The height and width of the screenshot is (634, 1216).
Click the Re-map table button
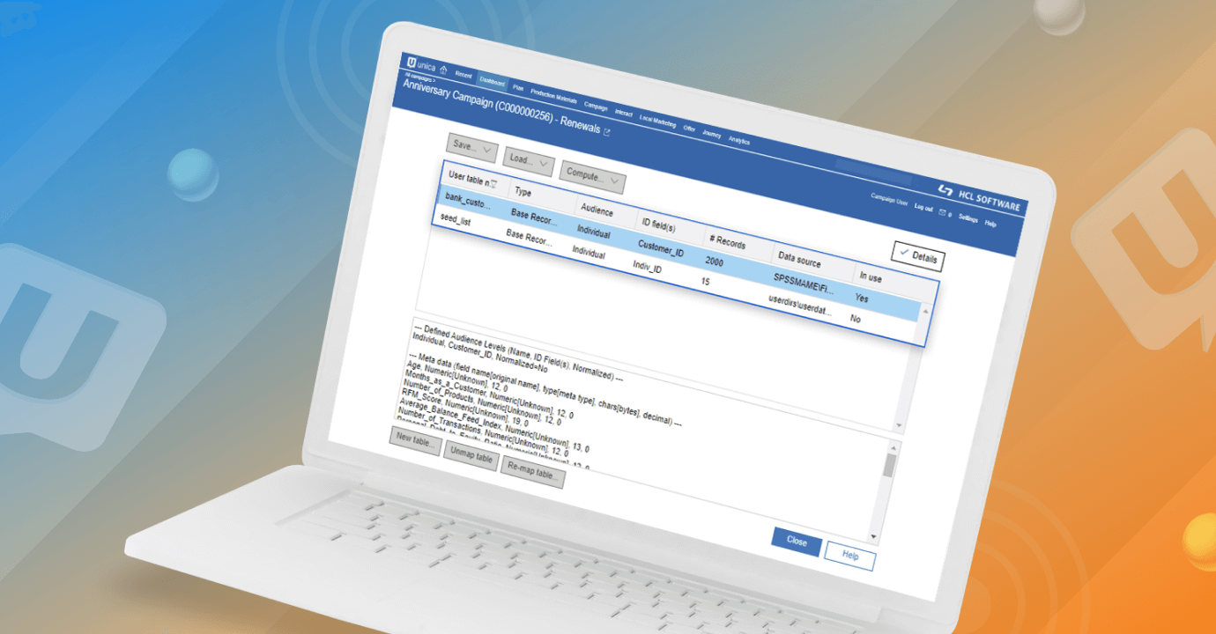point(532,474)
